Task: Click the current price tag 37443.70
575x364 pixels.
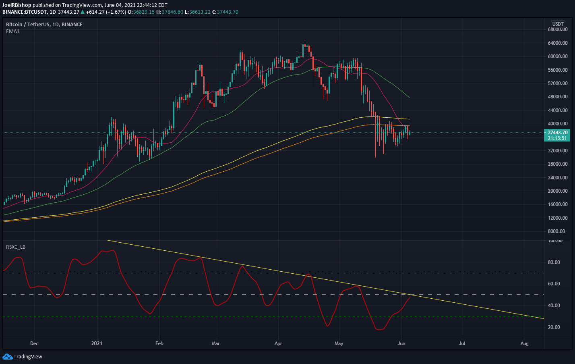Action: tap(558, 132)
